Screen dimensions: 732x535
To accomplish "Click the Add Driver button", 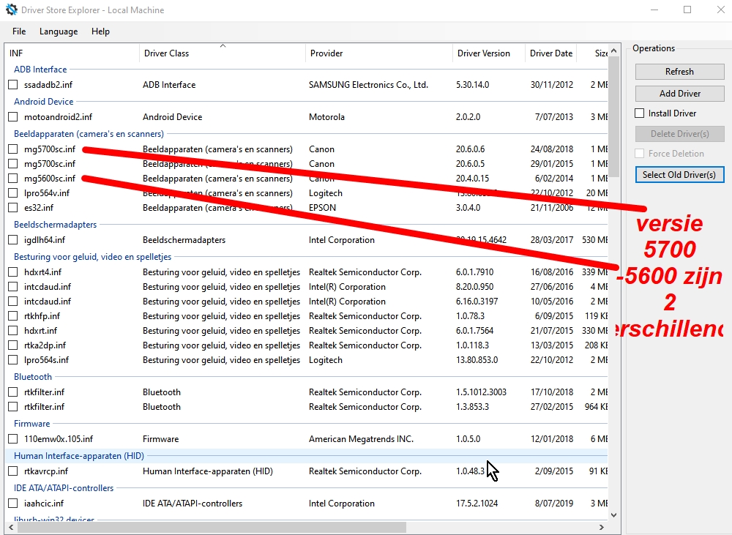I will coord(679,94).
